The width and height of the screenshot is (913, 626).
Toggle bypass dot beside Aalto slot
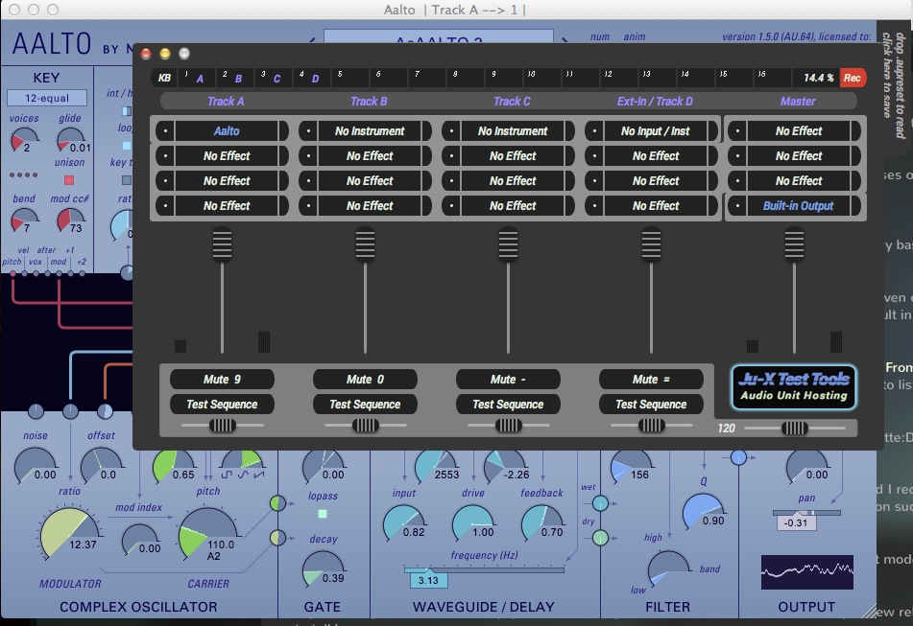(x=165, y=130)
